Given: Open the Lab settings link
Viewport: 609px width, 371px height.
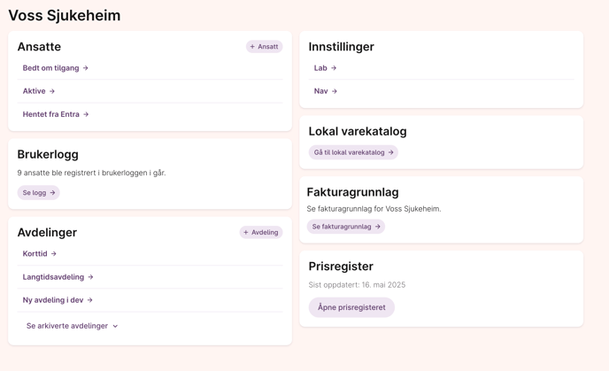Looking at the screenshot, I should tap(320, 68).
